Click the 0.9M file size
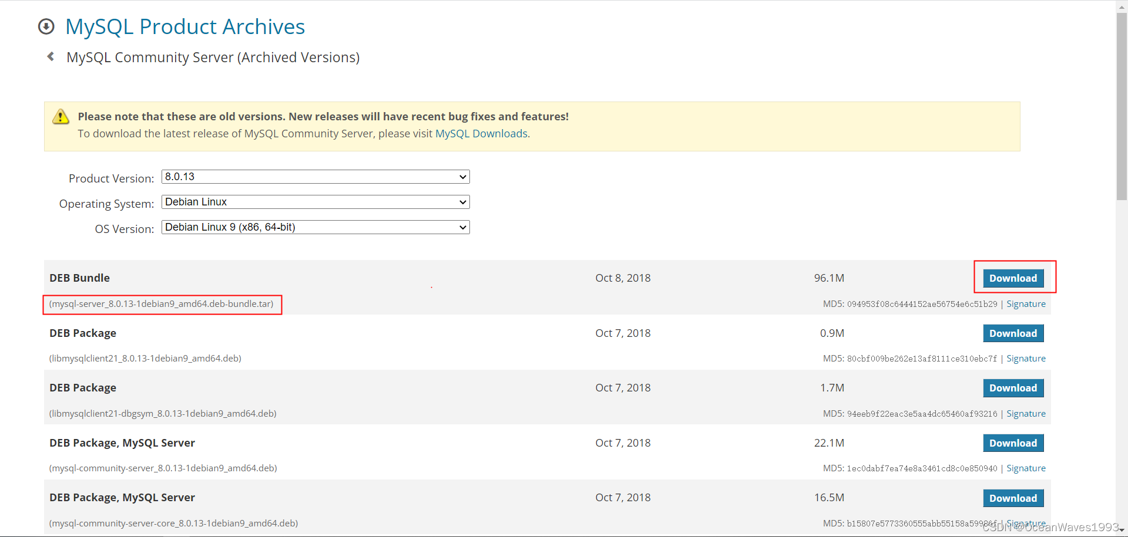This screenshot has height=537, width=1128. [832, 333]
